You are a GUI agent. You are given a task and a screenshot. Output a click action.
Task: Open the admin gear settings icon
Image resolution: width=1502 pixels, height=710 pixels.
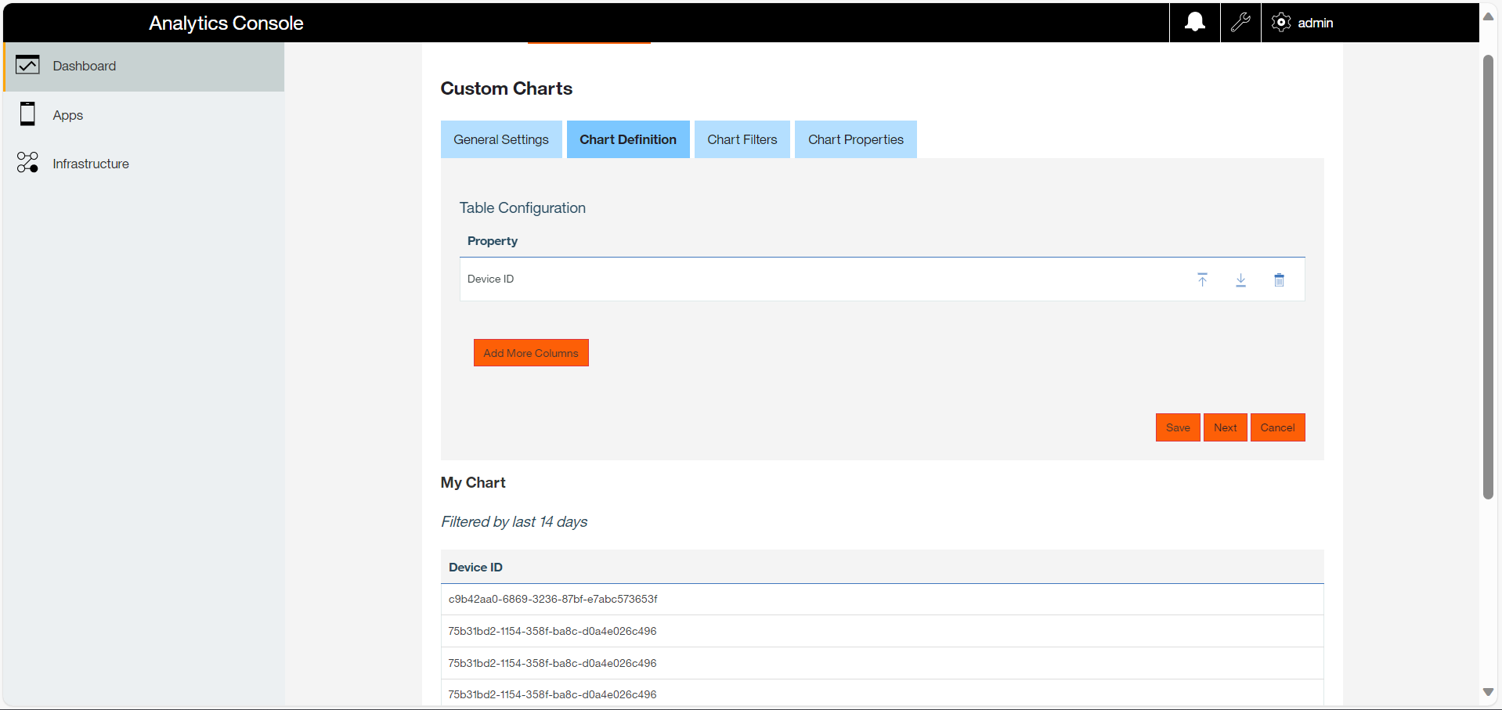click(1280, 22)
